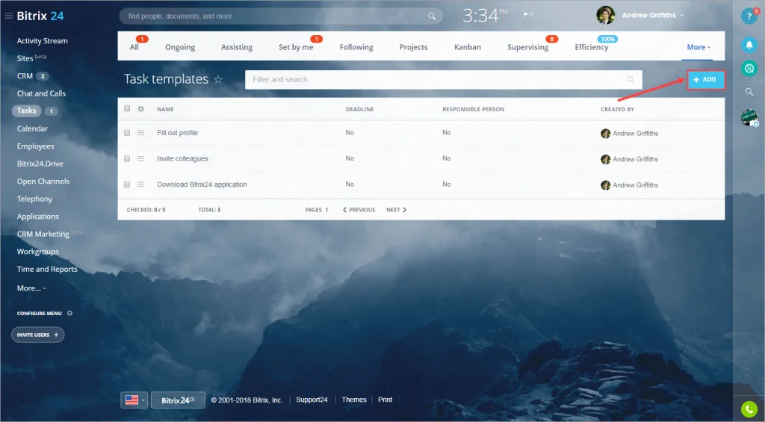765x422 pixels.
Task: Switch to the Kanban tab
Action: pyautogui.click(x=468, y=47)
